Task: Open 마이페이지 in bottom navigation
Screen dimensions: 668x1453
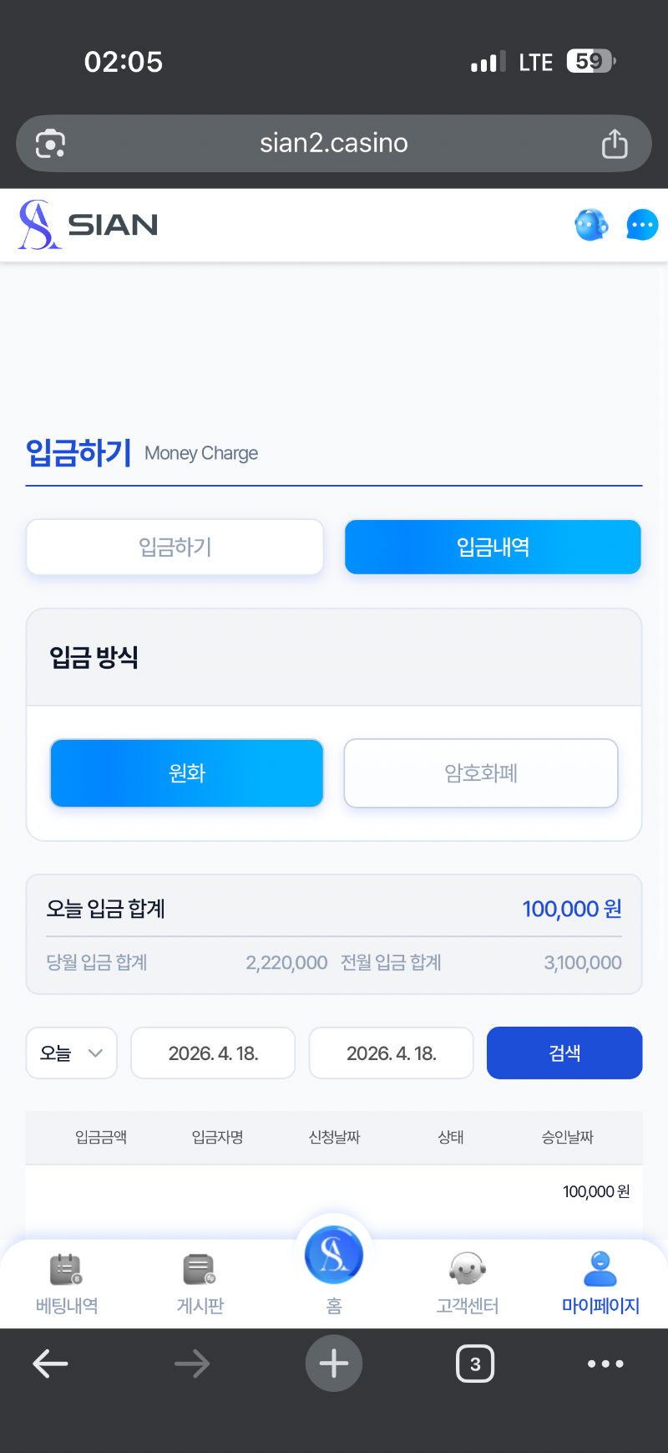Action: click(x=600, y=1282)
